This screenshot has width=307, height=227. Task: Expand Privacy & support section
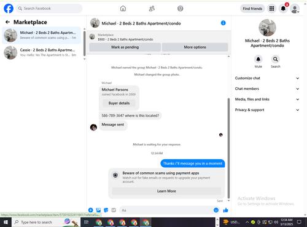[x=267, y=110]
